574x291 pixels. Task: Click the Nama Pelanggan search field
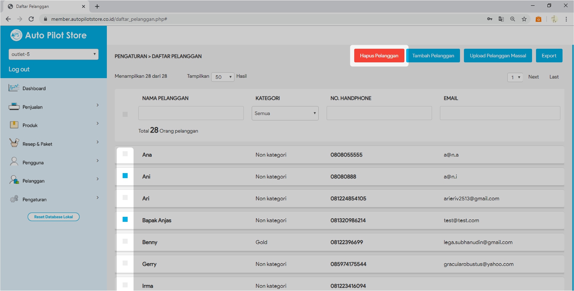[191, 113]
